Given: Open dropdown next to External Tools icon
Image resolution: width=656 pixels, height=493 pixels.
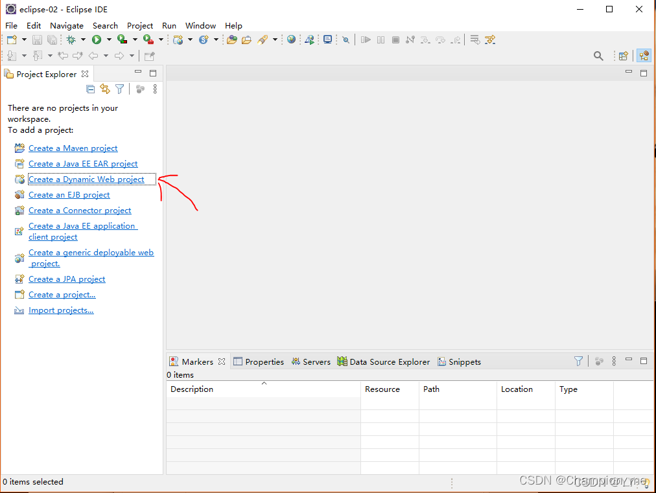Looking at the screenshot, I should coord(161,40).
